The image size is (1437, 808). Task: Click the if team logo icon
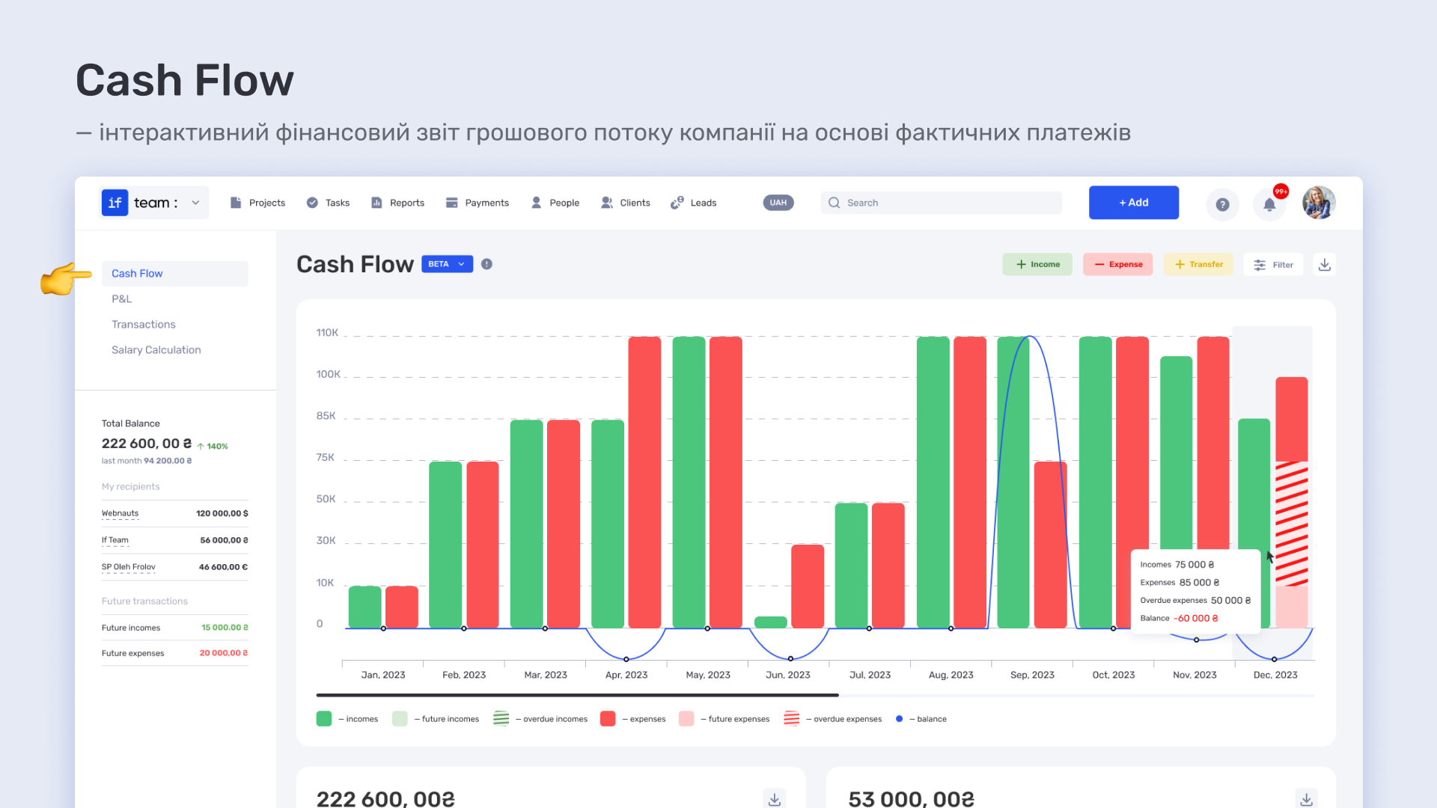[115, 203]
